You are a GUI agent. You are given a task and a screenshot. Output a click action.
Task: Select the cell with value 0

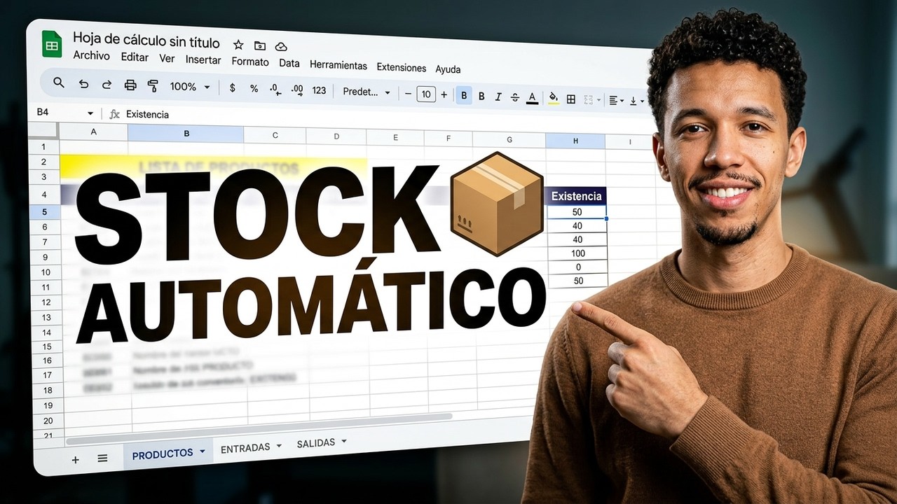click(x=577, y=267)
